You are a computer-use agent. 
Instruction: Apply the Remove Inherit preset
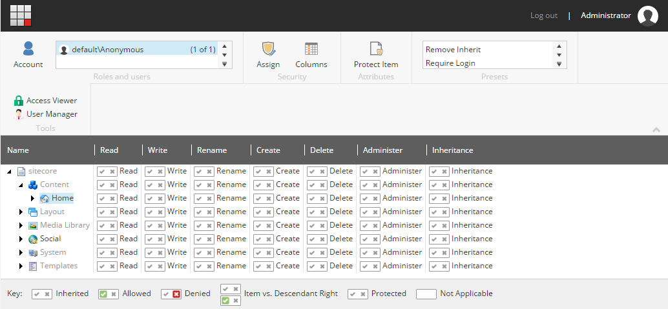click(x=454, y=50)
